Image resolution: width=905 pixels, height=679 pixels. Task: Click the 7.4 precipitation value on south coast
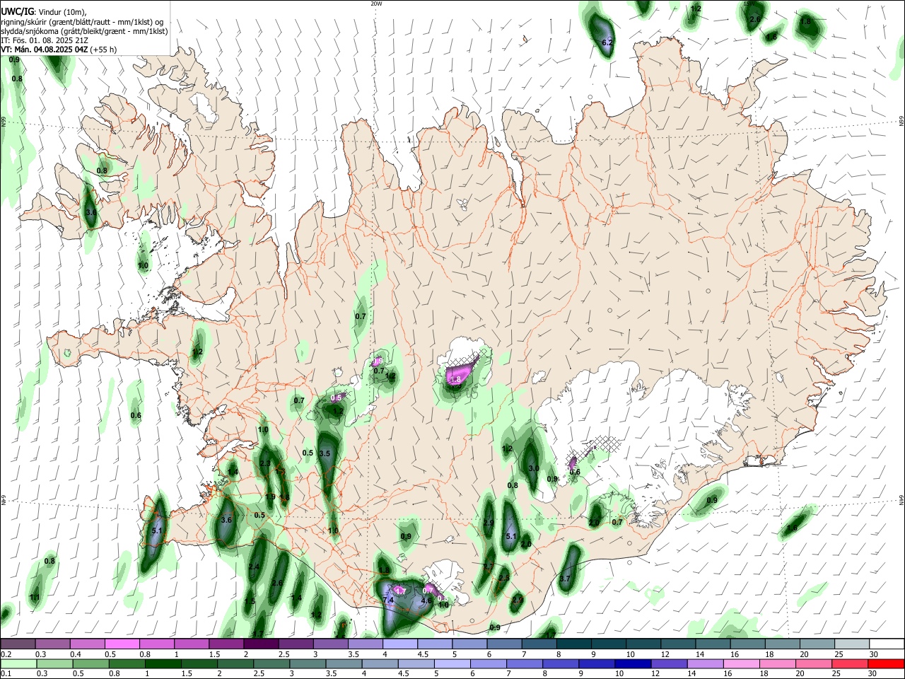388,600
